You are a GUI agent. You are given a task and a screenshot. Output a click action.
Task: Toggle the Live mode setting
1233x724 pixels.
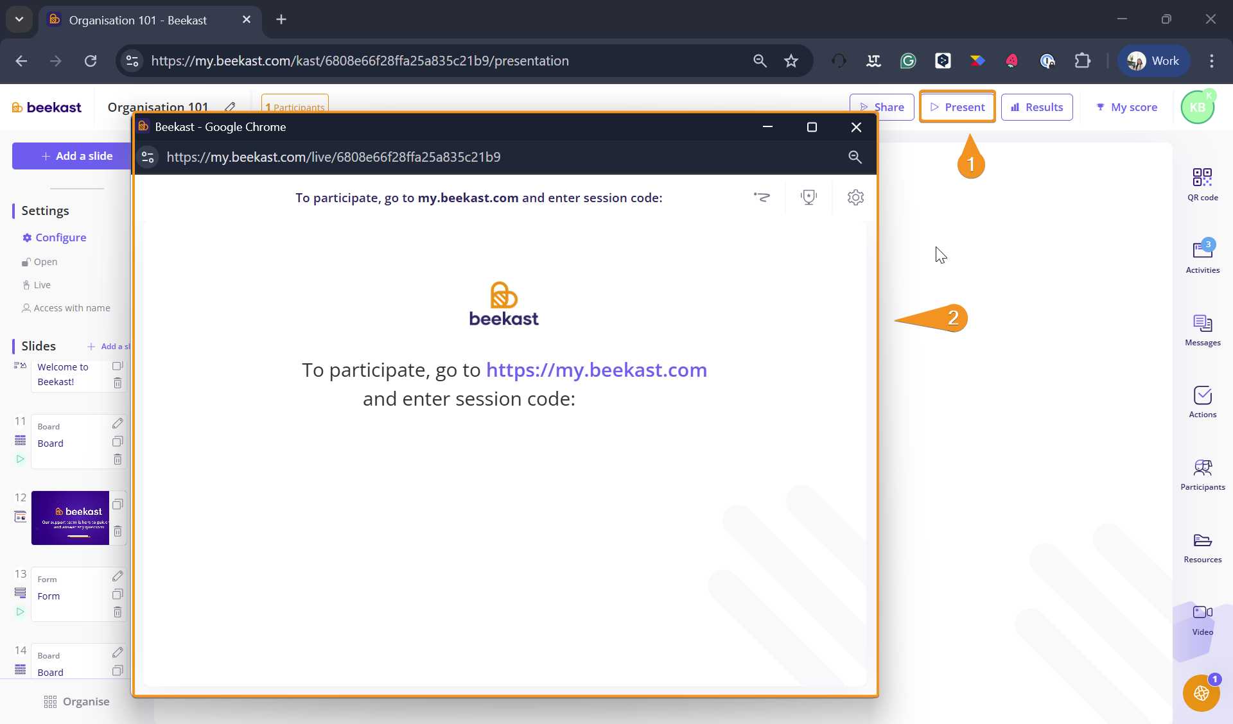point(37,285)
